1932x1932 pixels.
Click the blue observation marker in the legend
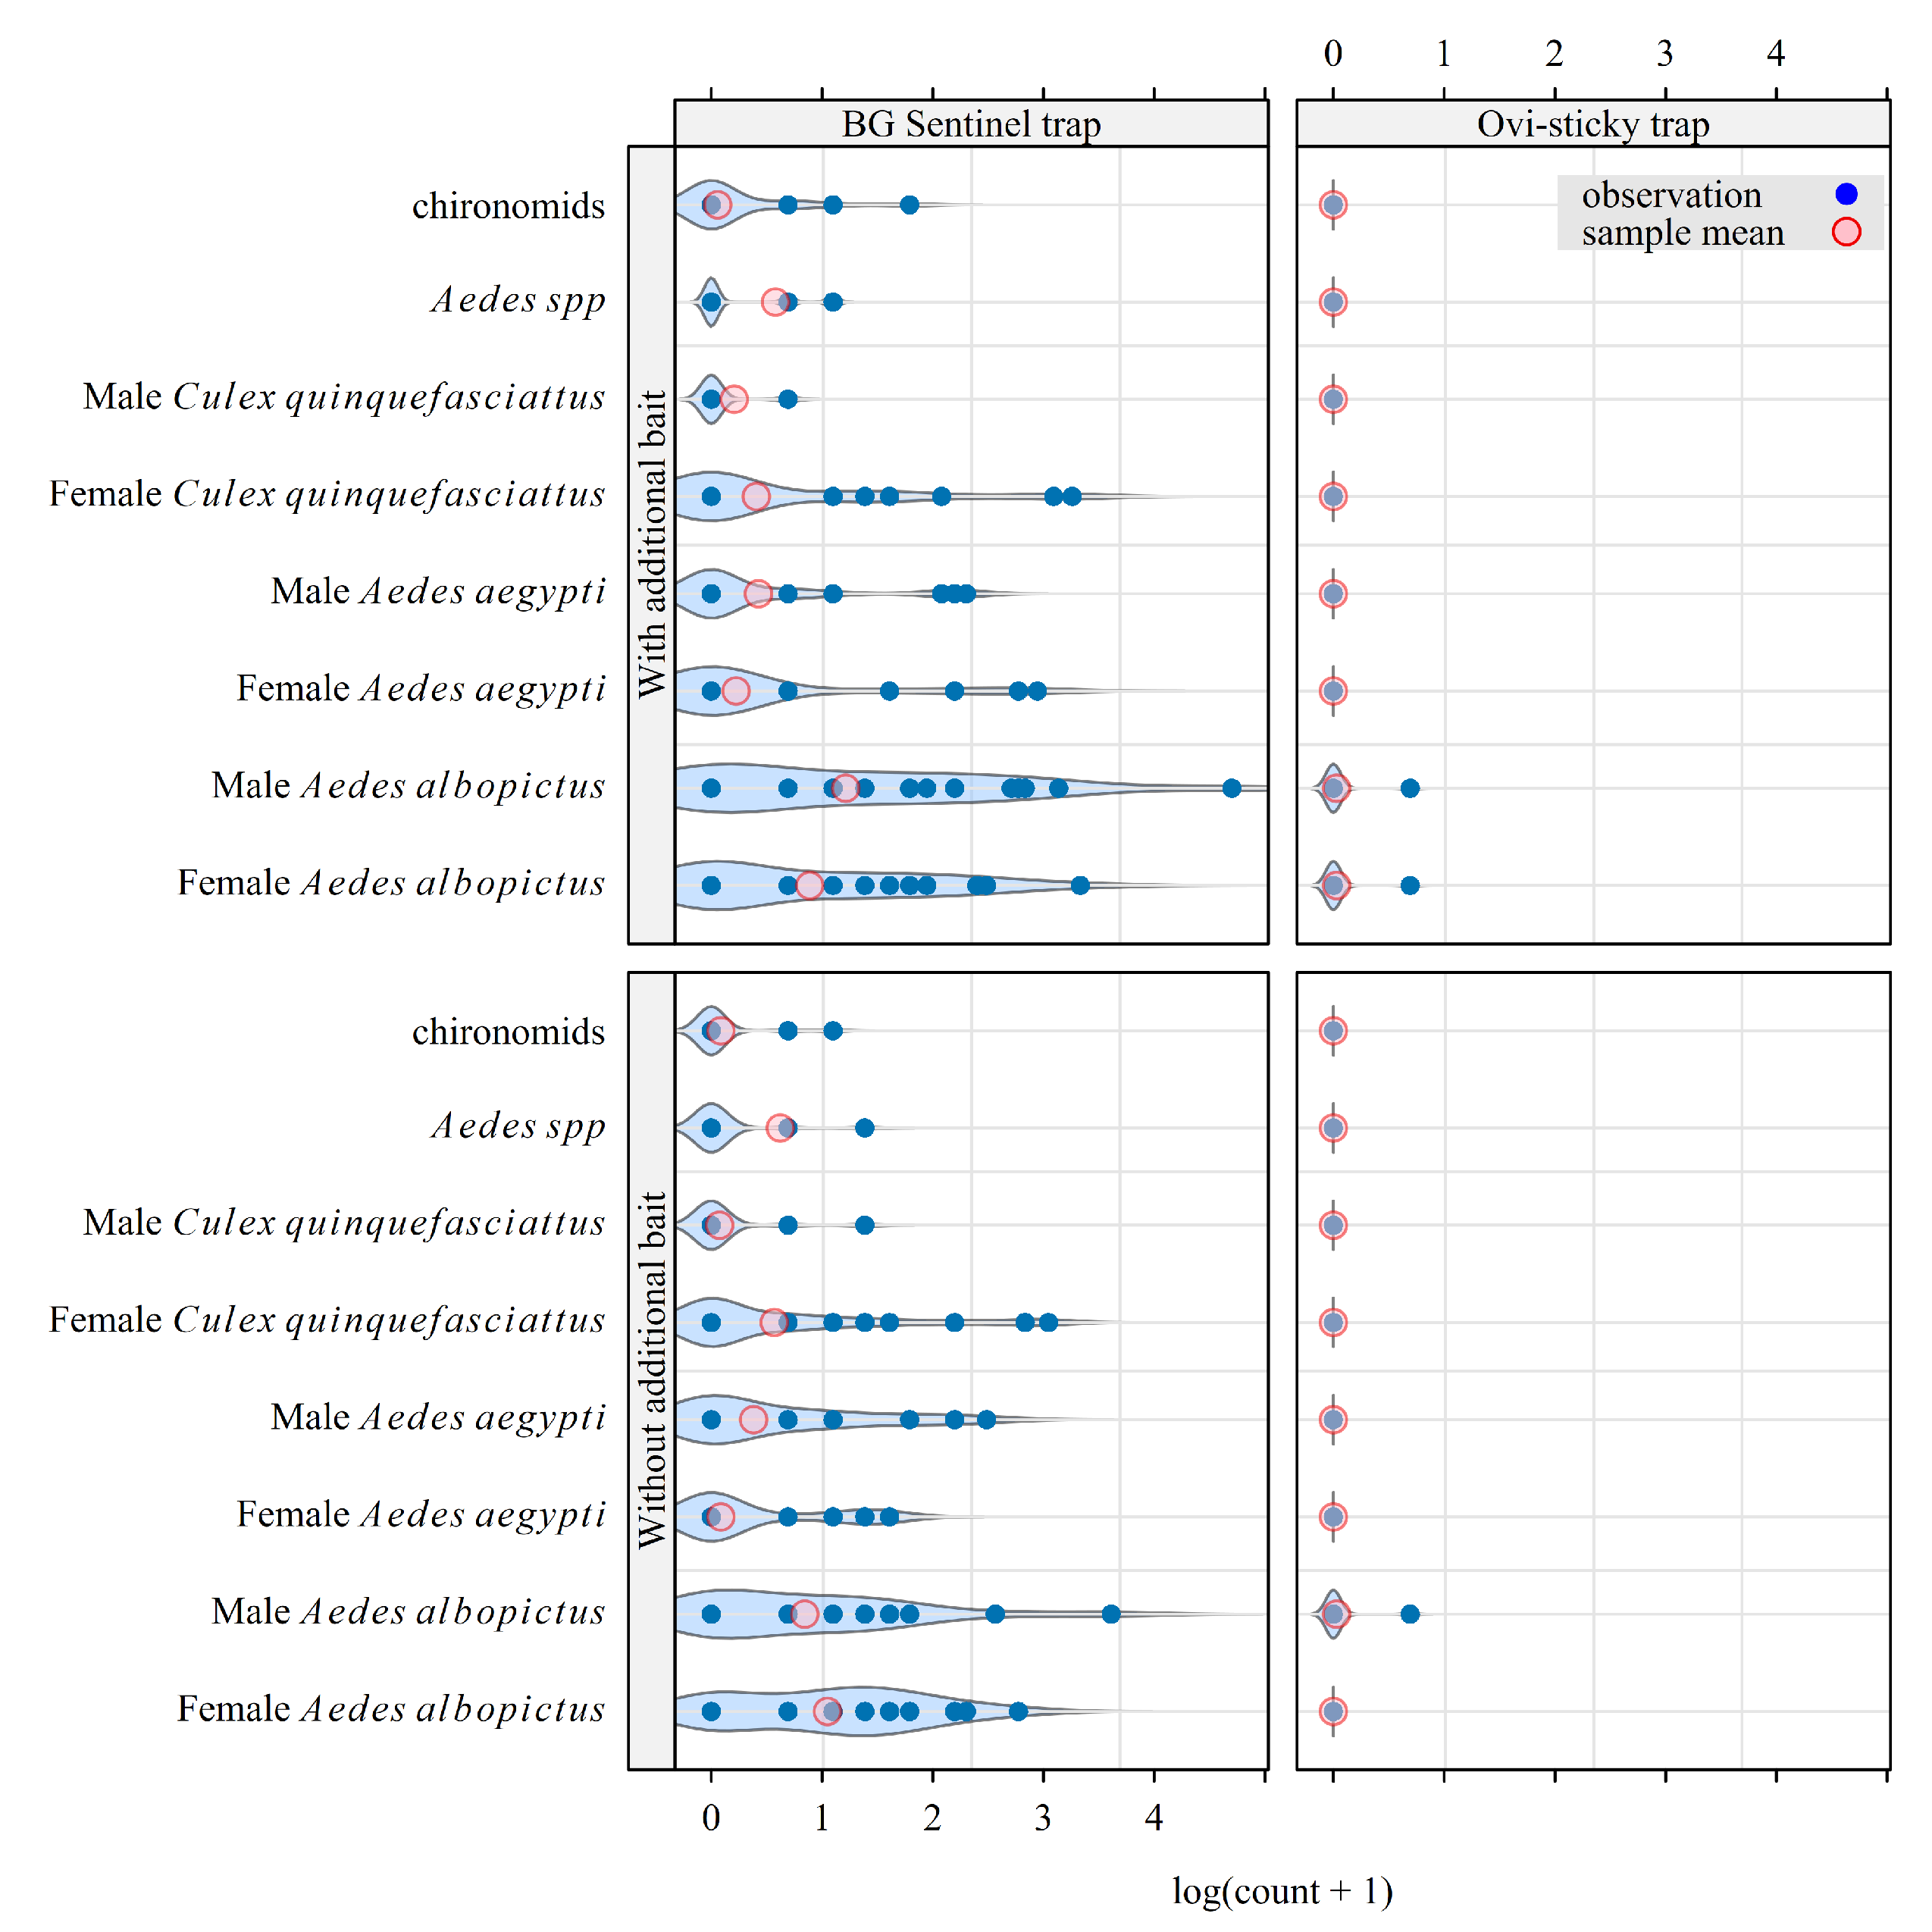click(x=1846, y=194)
